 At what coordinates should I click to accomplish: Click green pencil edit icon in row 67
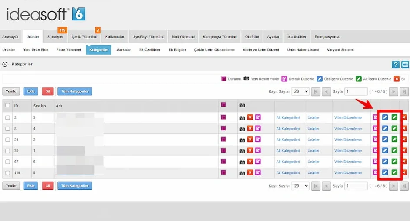(394, 162)
